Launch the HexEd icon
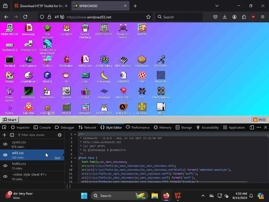Image resolution: width=269 pixels, height=202 pixels. [x=47, y=77]
